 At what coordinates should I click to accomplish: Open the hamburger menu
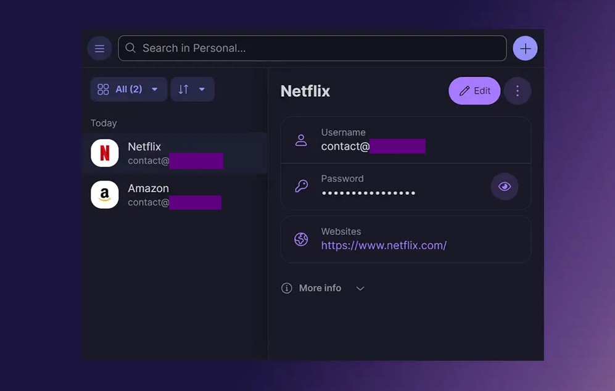99,48
